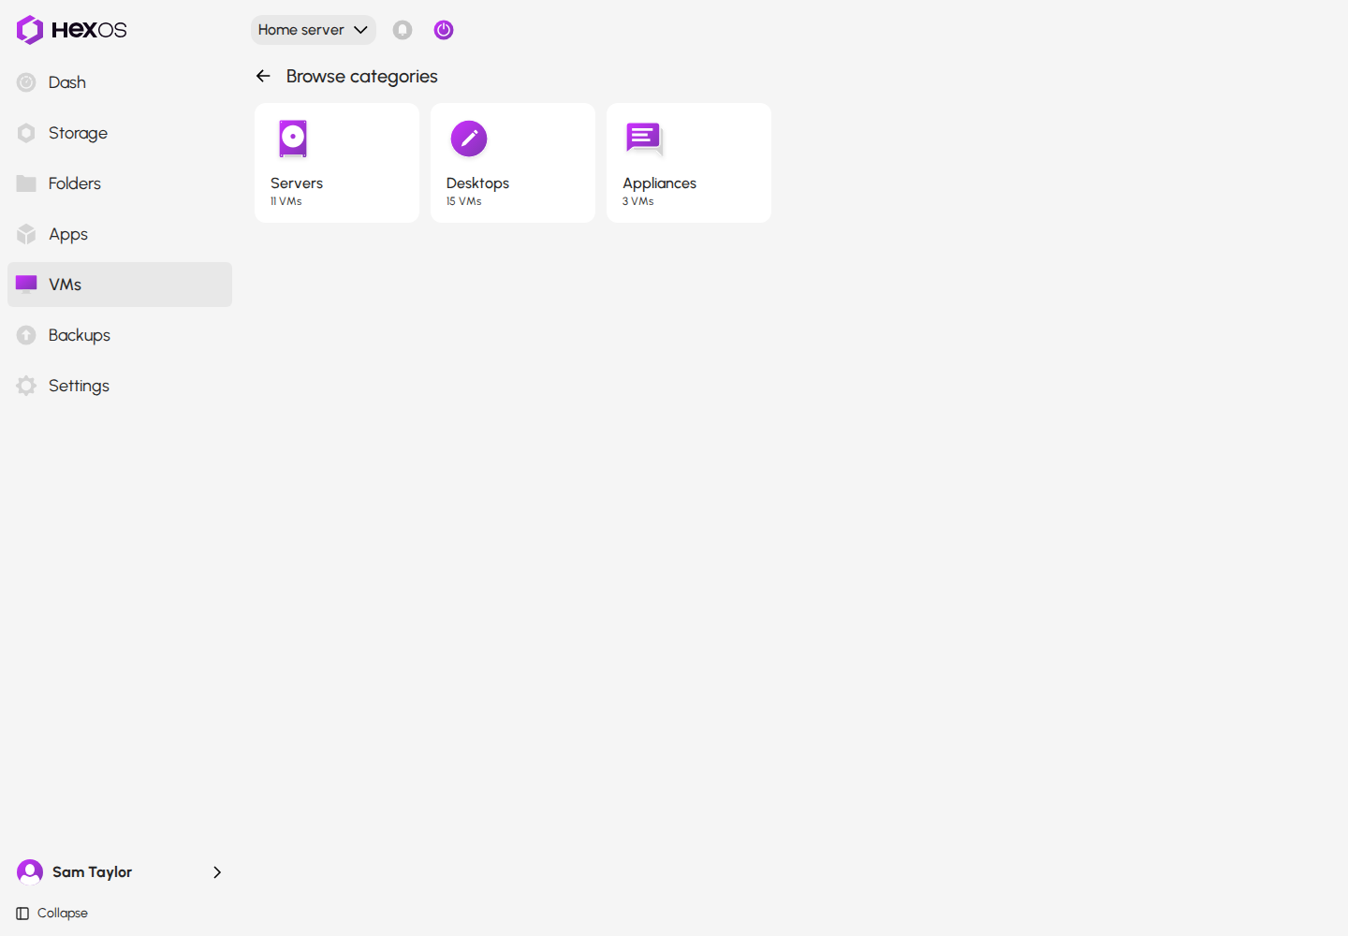Open notifications bell icon
1348x936 pixels.
coord(403,30)
